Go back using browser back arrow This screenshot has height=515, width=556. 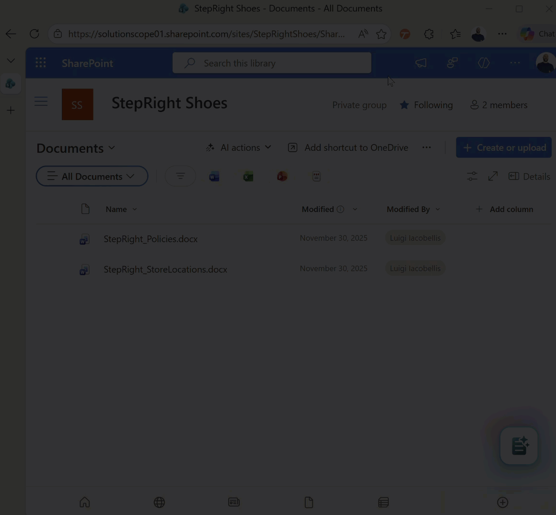11,34
